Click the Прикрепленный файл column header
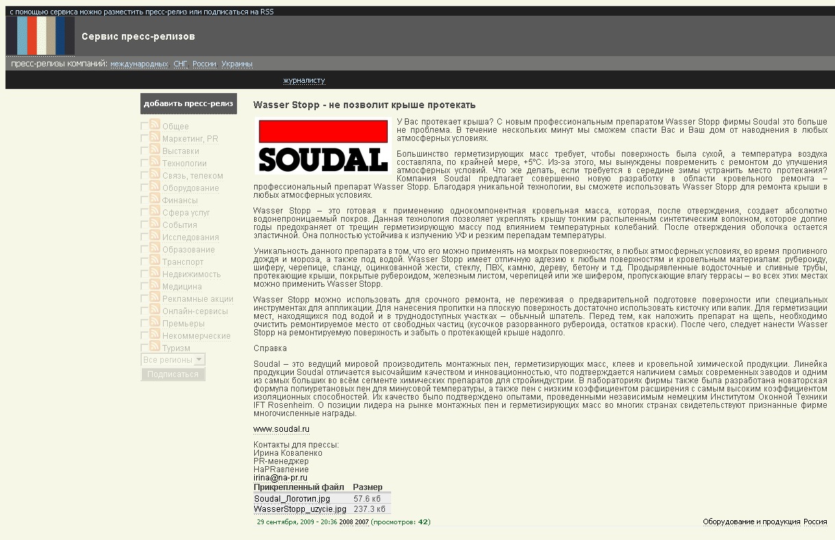The image size is (835, 540). click(x=299, y=487)
